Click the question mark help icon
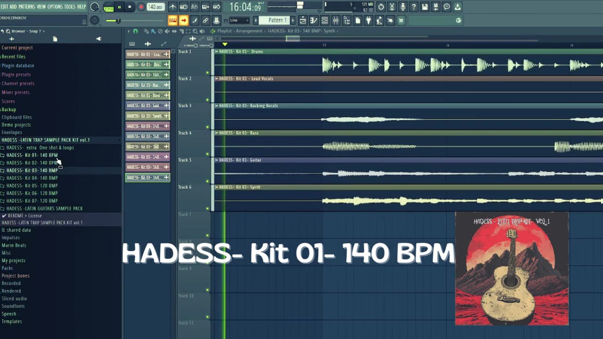This screenshot has height=339, width=603. (414, 7)
